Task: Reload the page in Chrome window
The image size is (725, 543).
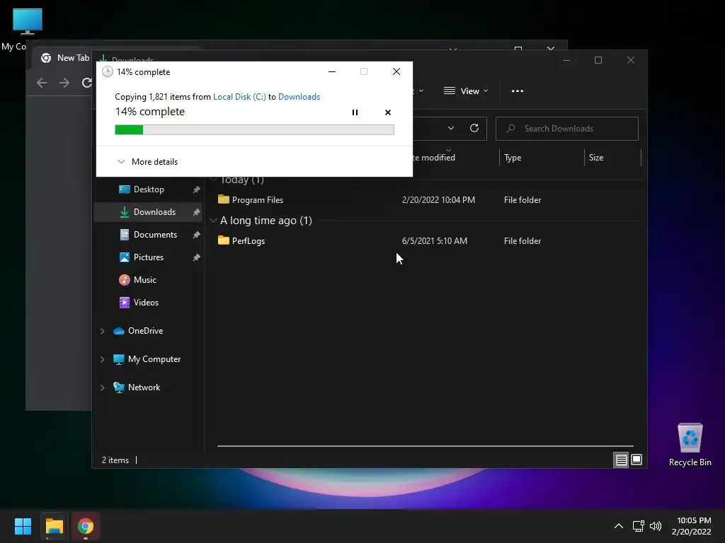Action: click(86, 83)
